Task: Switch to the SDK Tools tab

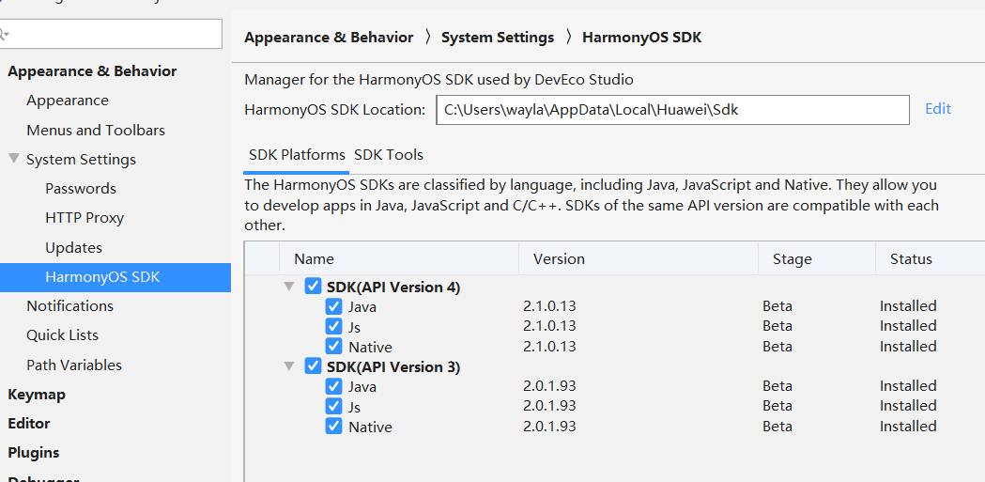Action: (389, 155)
